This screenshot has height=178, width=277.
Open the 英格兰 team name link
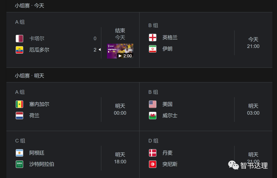point(170,37)
